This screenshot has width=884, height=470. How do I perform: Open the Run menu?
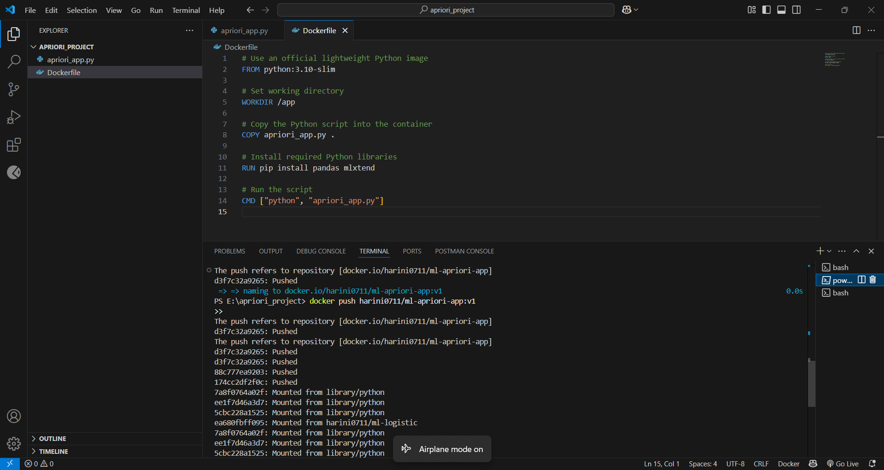(156, 10)
